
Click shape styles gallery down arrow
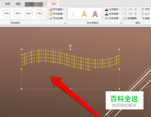[x=47, y=14]
